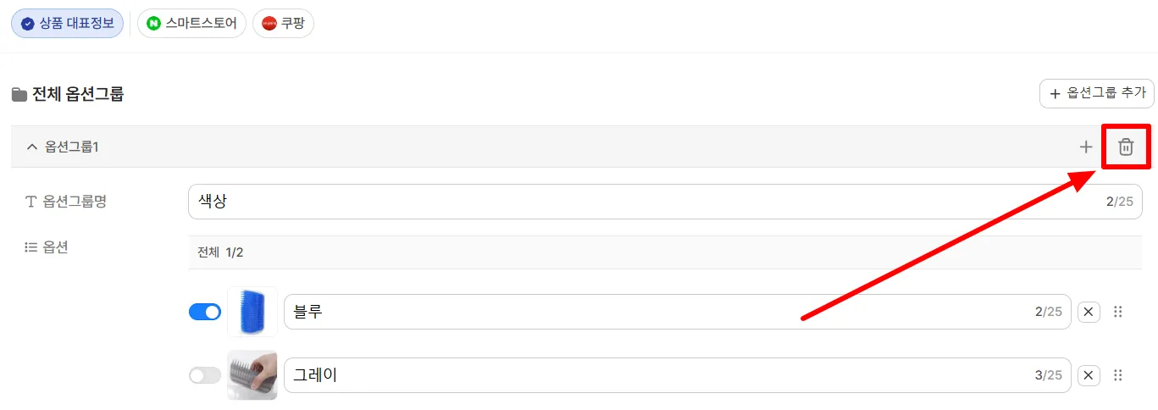Enable the 그레이 option toggle
Viewport: 1158px width, 410px height.
[x=205, y=375]
